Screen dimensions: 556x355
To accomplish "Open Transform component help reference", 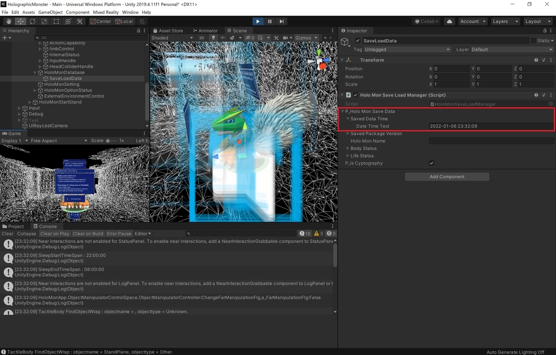I will pyautogui.click(x=536, y=60).
